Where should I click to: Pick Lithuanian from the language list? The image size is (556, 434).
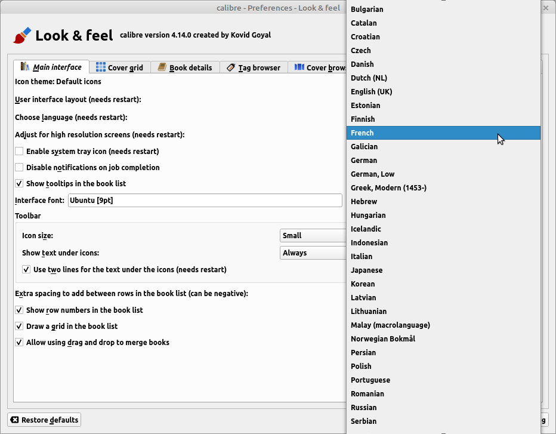click(443, 311)
